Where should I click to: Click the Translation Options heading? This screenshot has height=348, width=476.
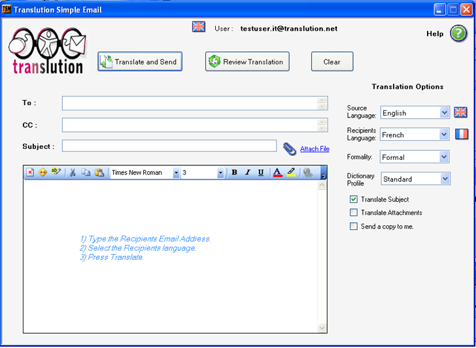407,87
